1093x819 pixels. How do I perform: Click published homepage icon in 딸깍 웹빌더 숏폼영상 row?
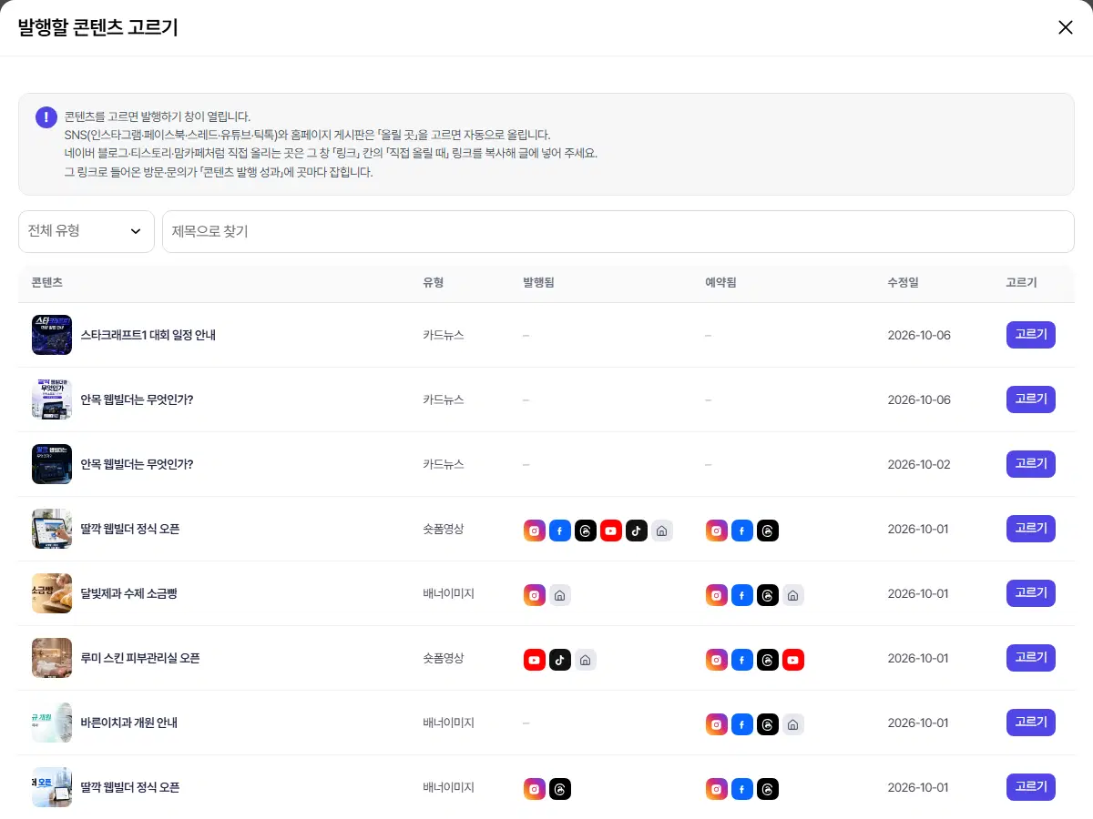[x=662, y=531]
